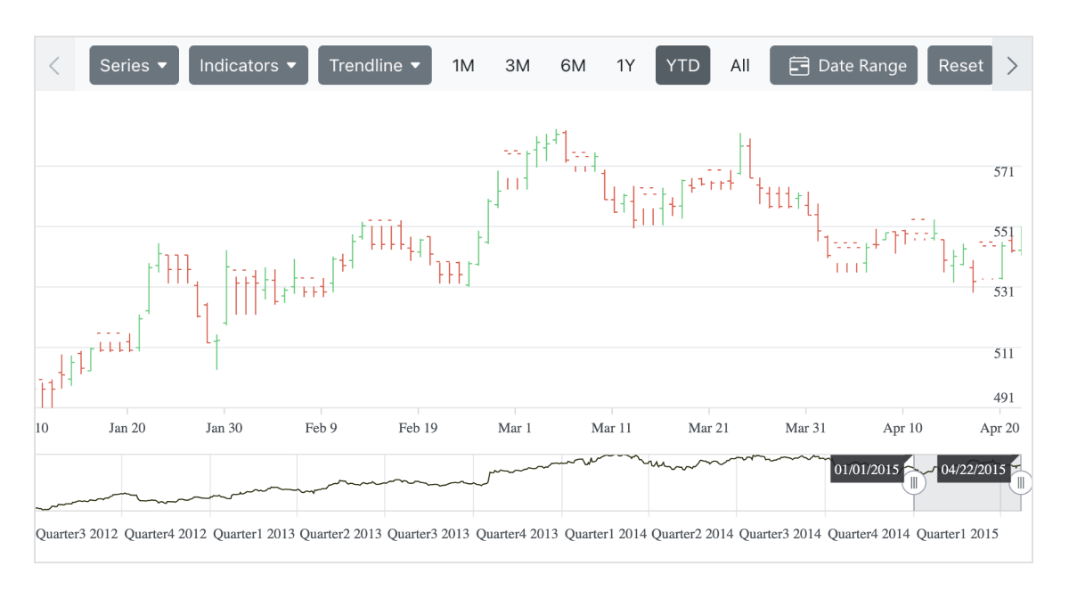1069x599 pixels.
Task: Open the Series dropdown
Action: [134, 64]
